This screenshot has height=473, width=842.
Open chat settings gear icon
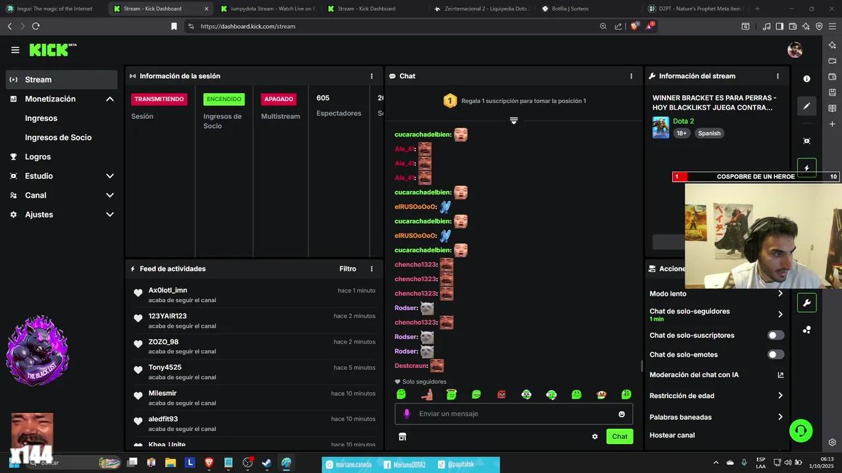[x=595, y=437]
